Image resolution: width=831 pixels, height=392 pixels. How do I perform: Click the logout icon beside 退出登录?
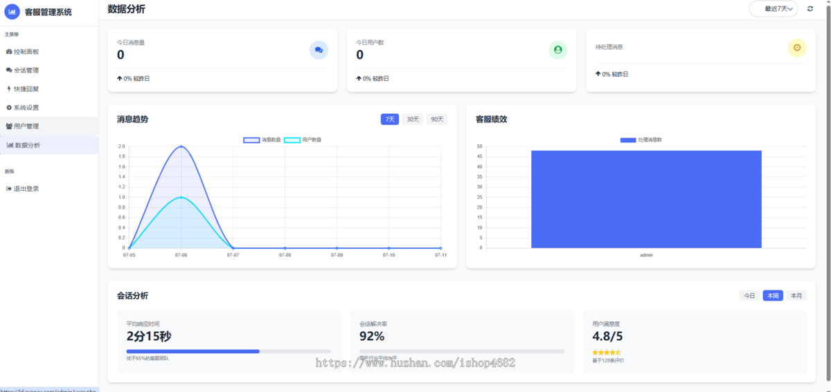pyautogui.click(x=9, y=189)
